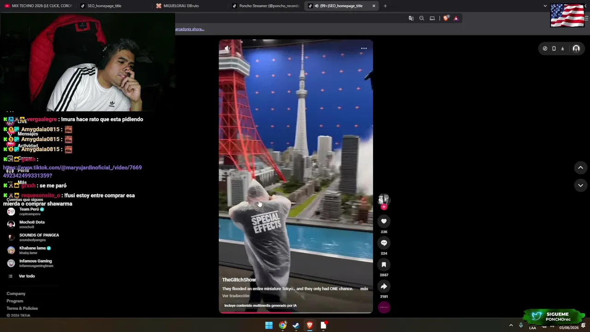590x332 pixels.
Task: Click the '2181' shares count
Action: (x=383, y=296)
